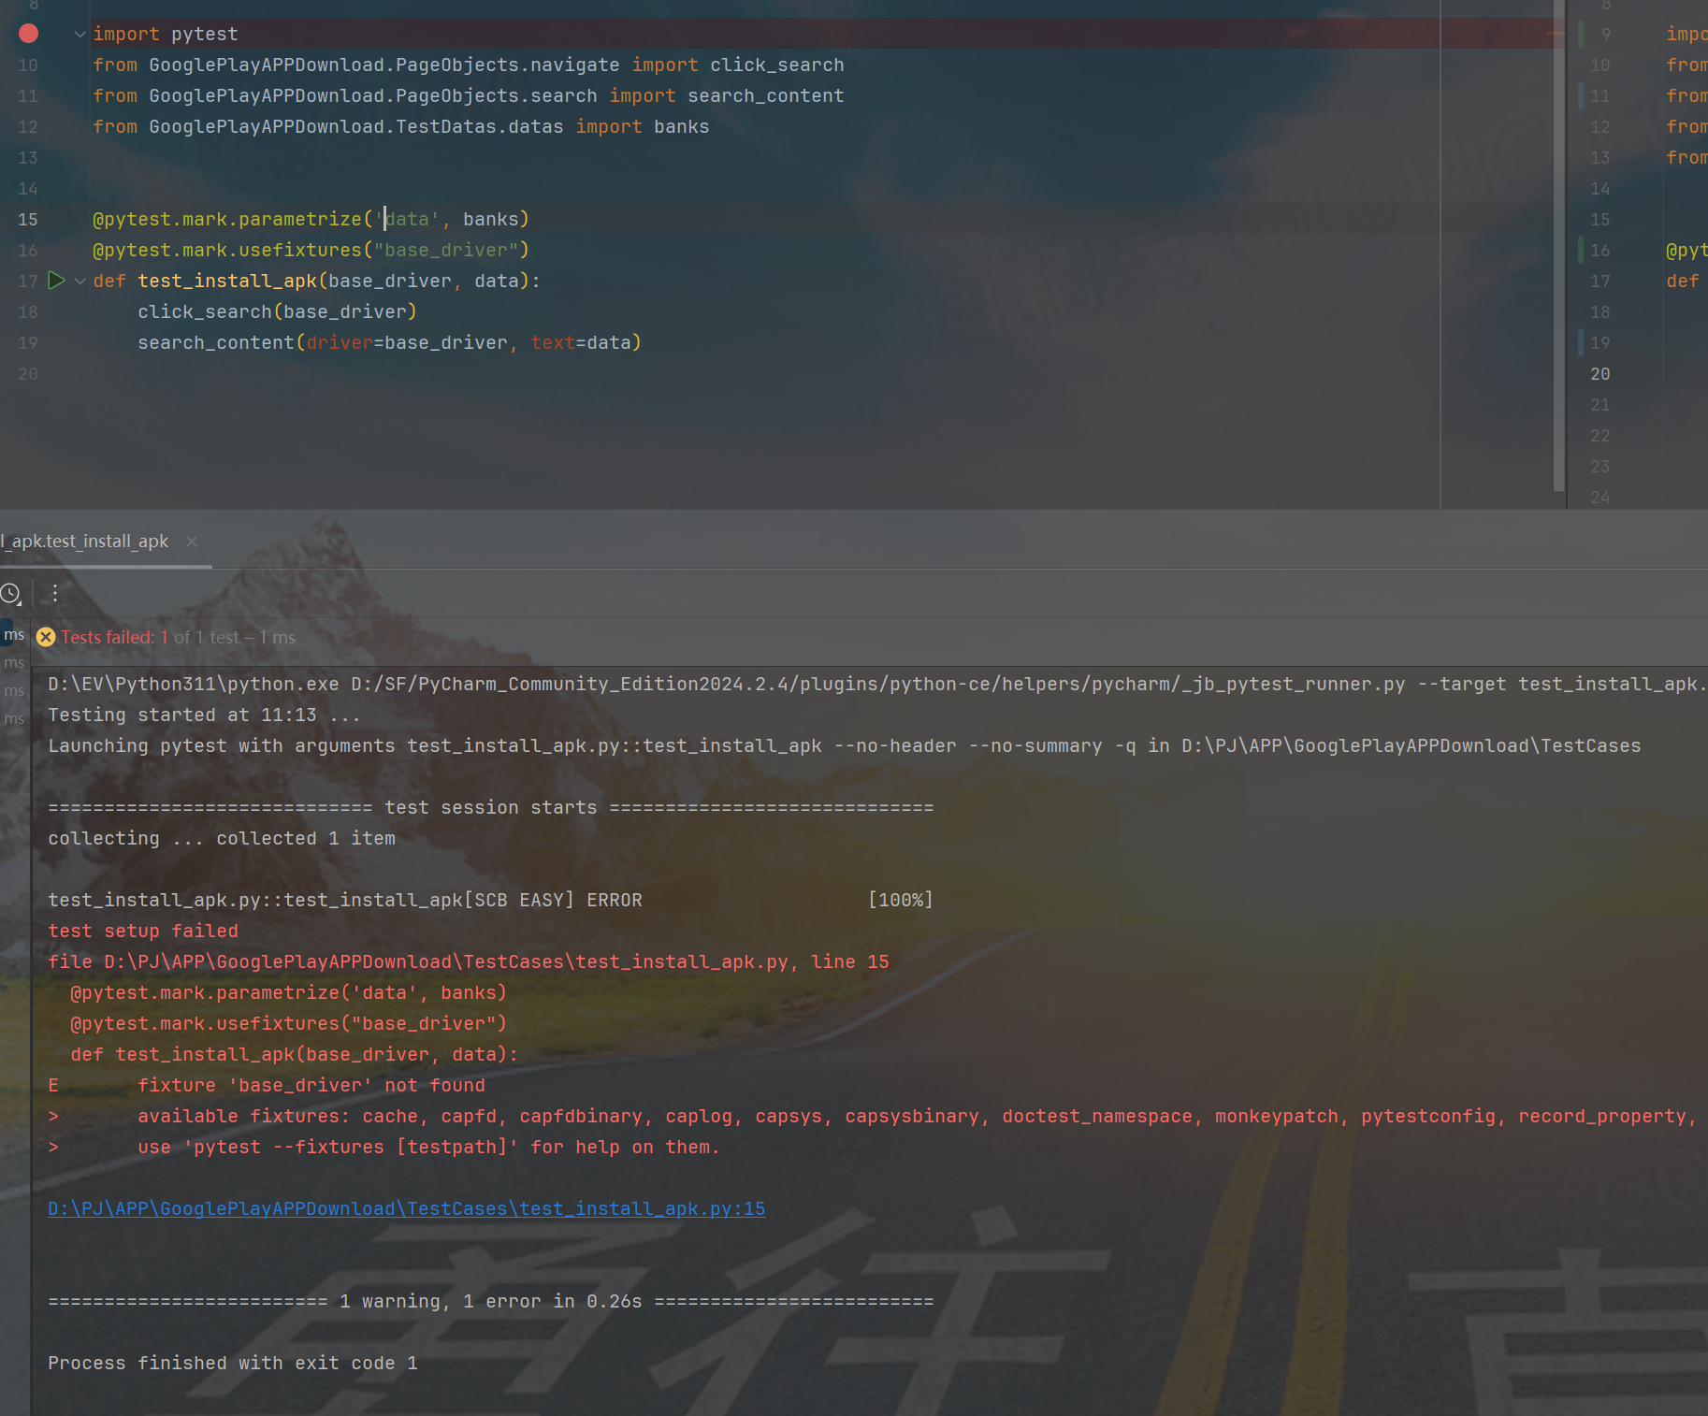
Task: Click line number 20 in the right editor gutter
Action: tap(1599, 374)
